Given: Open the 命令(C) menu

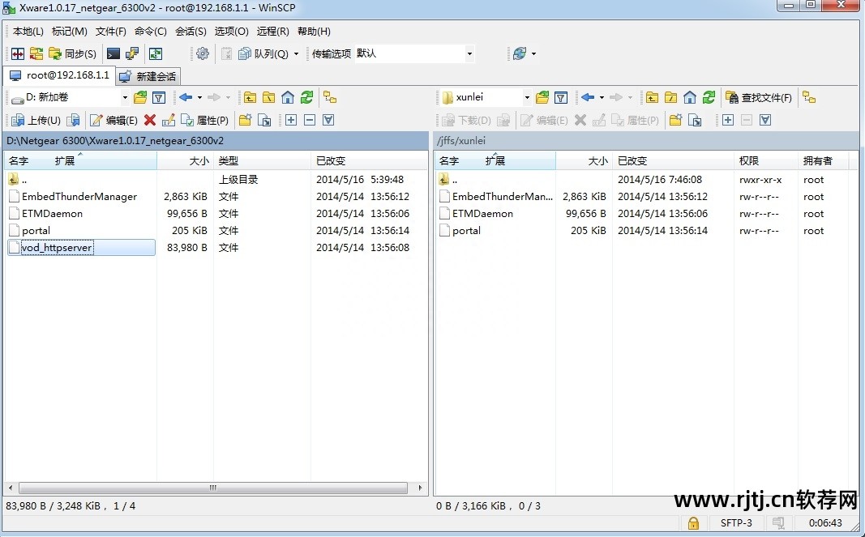Looking at the screenshot, I should (x=151, y=32).
